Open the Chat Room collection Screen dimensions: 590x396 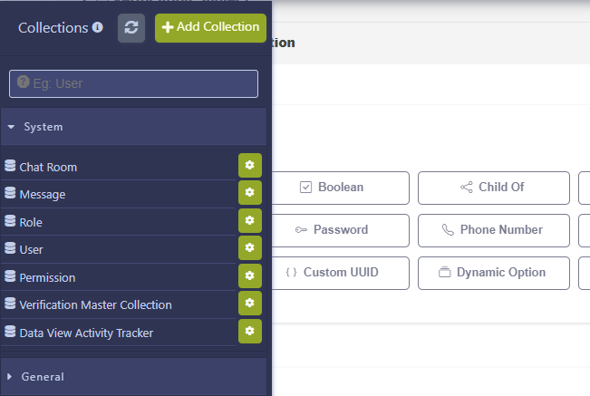coord(48,167)
